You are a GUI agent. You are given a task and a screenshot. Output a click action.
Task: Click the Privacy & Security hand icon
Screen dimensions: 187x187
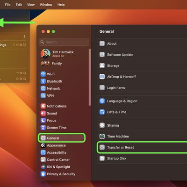(x=43, y=174)
